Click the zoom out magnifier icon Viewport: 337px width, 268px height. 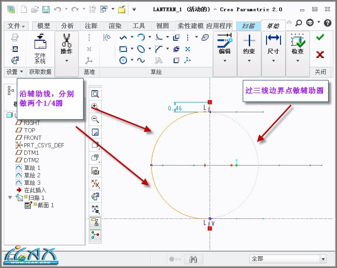pyautogui.click(x=95, y=119)
